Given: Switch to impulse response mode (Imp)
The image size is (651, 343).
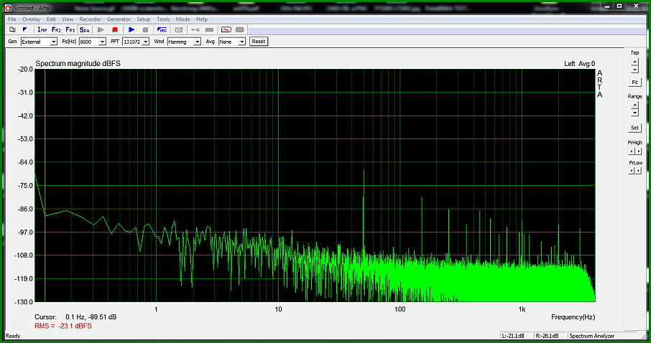Looking at the screenshot, I should (x=42, y=29).
